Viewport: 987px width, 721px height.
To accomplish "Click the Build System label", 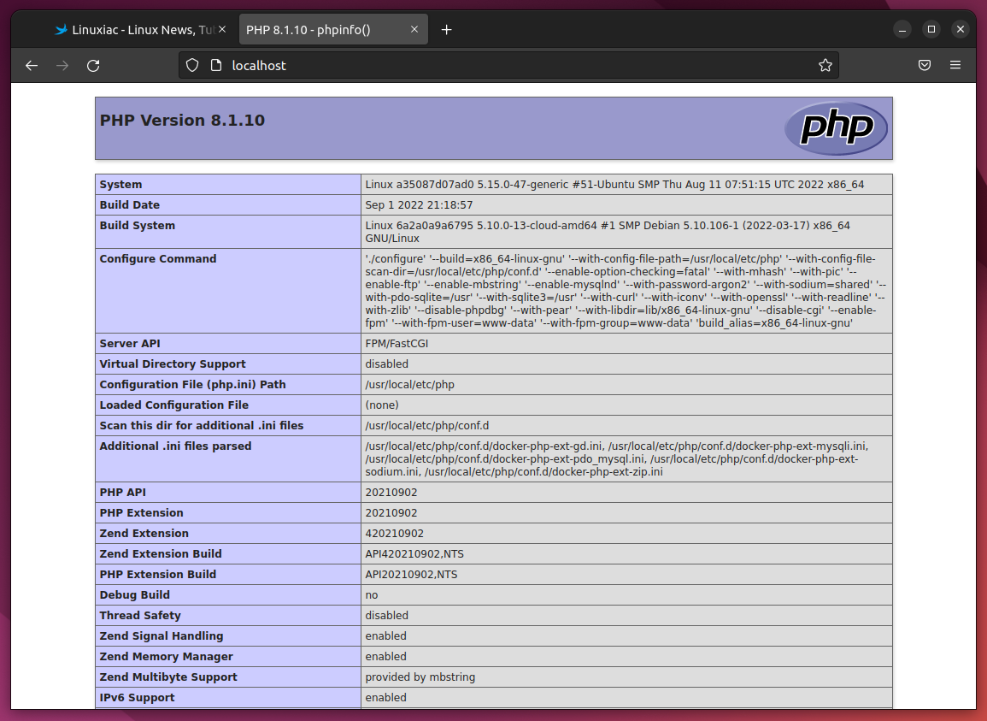I will 138,226.
